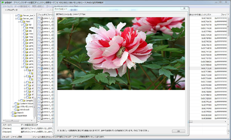Click the cgi folder icon in the tree

[x=27, y=25]
